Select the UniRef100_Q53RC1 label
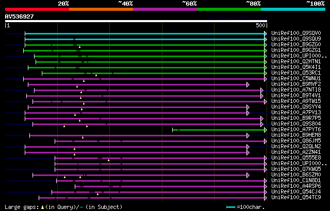This screenshot has width=330, height=211. (x=296, y=73)
